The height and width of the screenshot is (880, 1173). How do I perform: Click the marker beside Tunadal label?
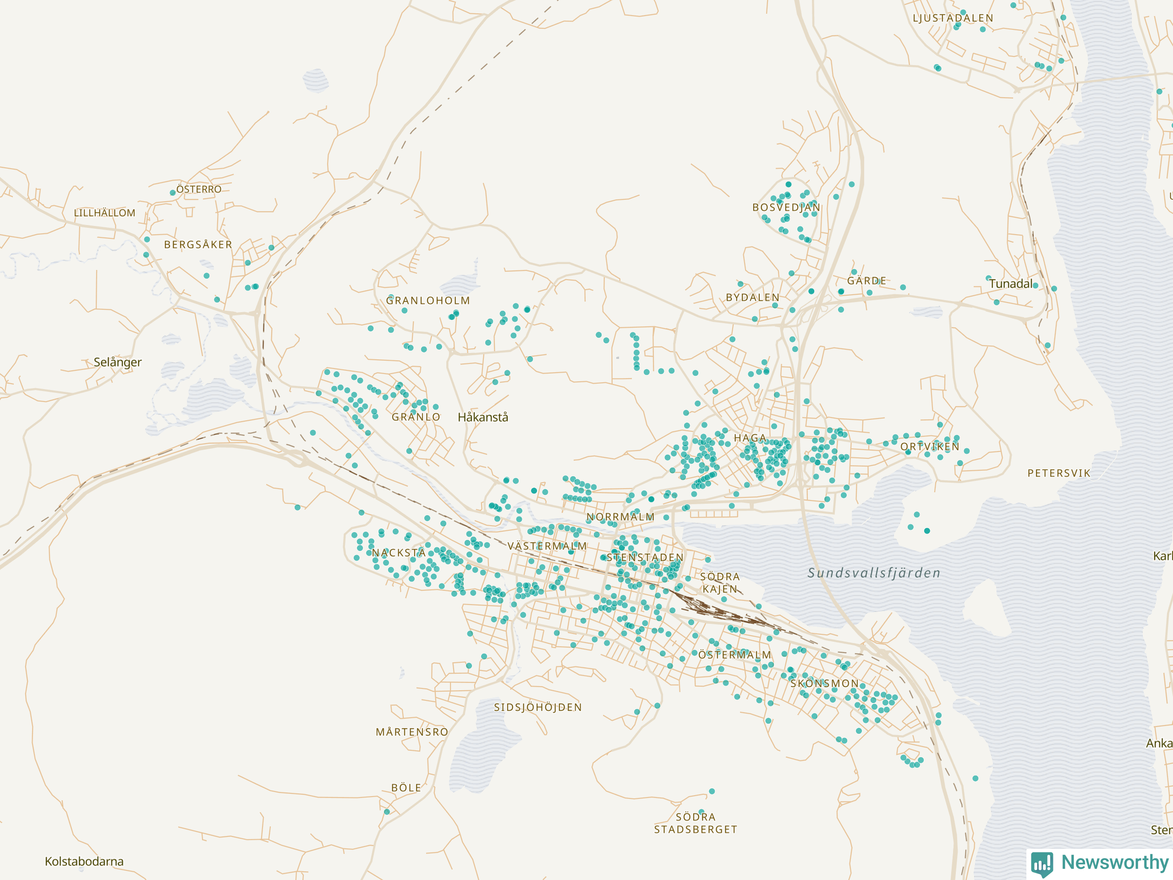pyautogui.click(x=1035, y=286)
